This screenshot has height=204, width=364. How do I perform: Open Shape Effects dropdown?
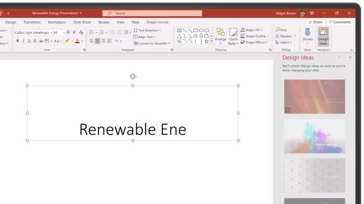coord(254,42)
